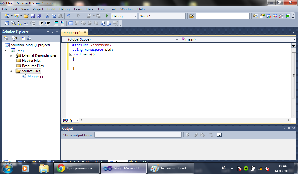Open the File menu
This screenshot has height=174, width=298.
point(5,9)
